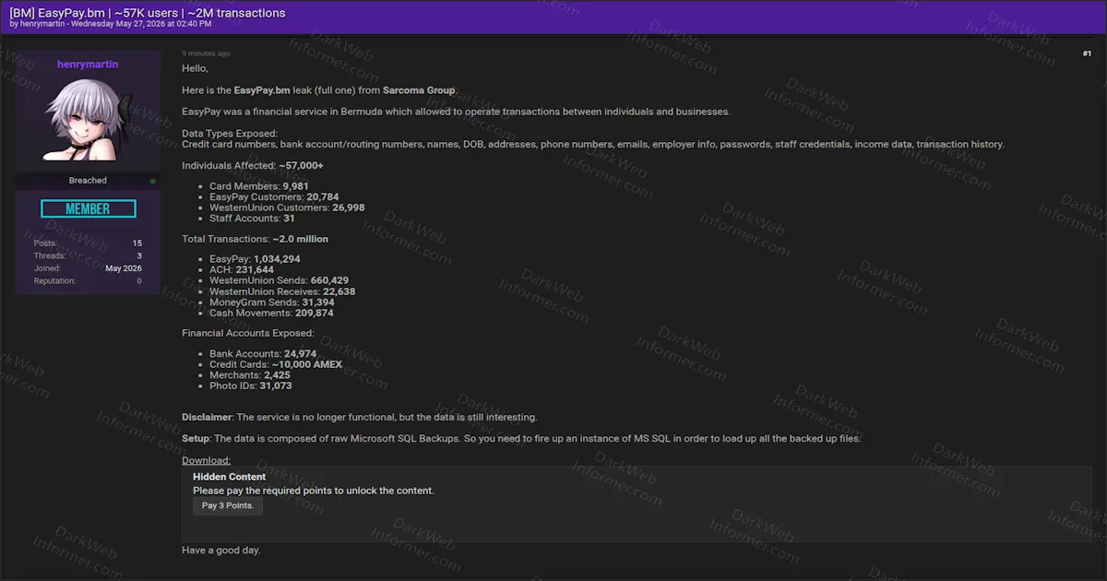Click the bold 'Setup' label
Image resolution: width=1107 pixels, height=581 pixels.
196,439
